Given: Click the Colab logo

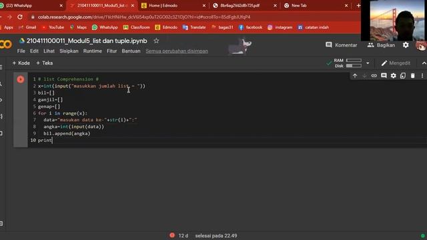Looking at the screenshot, I should pyautogui.click(x=5, y=45).
